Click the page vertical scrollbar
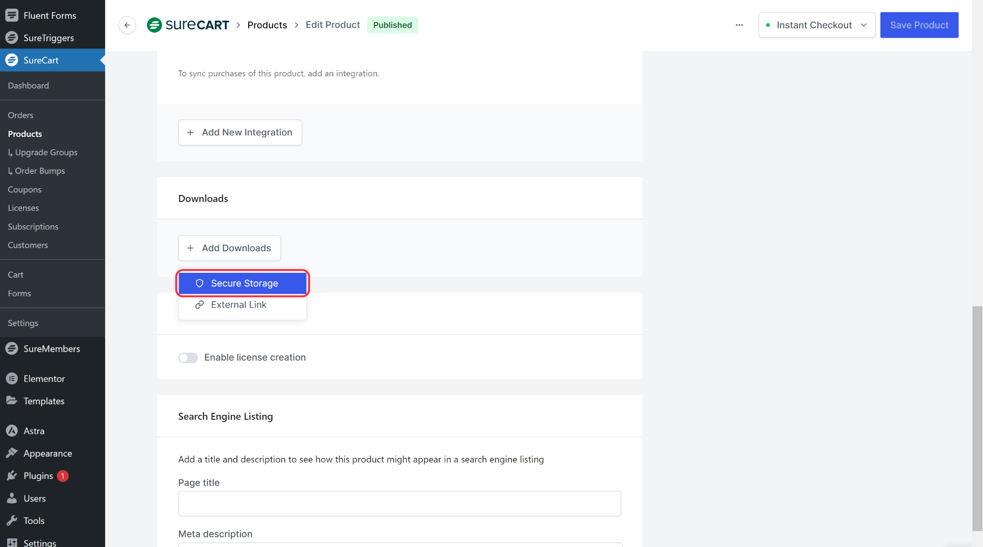The image size is (983, 547). click(977, 418)
